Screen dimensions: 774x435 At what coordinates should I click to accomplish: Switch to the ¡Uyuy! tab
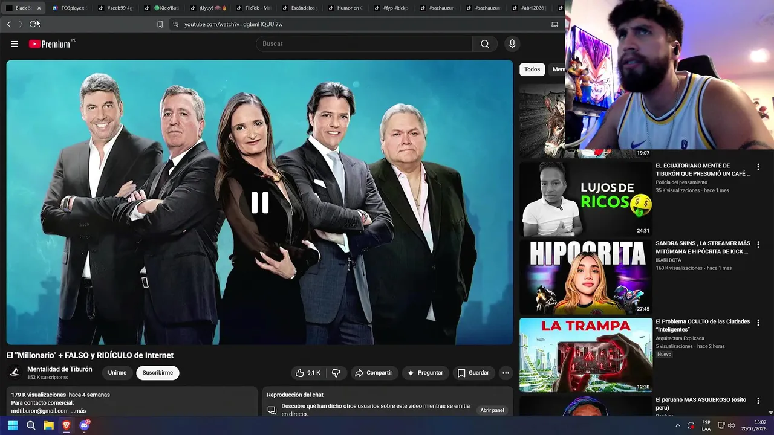207,8
